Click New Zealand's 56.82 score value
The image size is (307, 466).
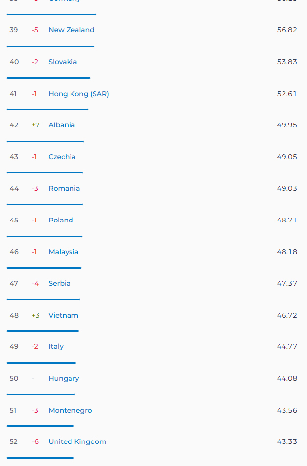pos(287,30)
